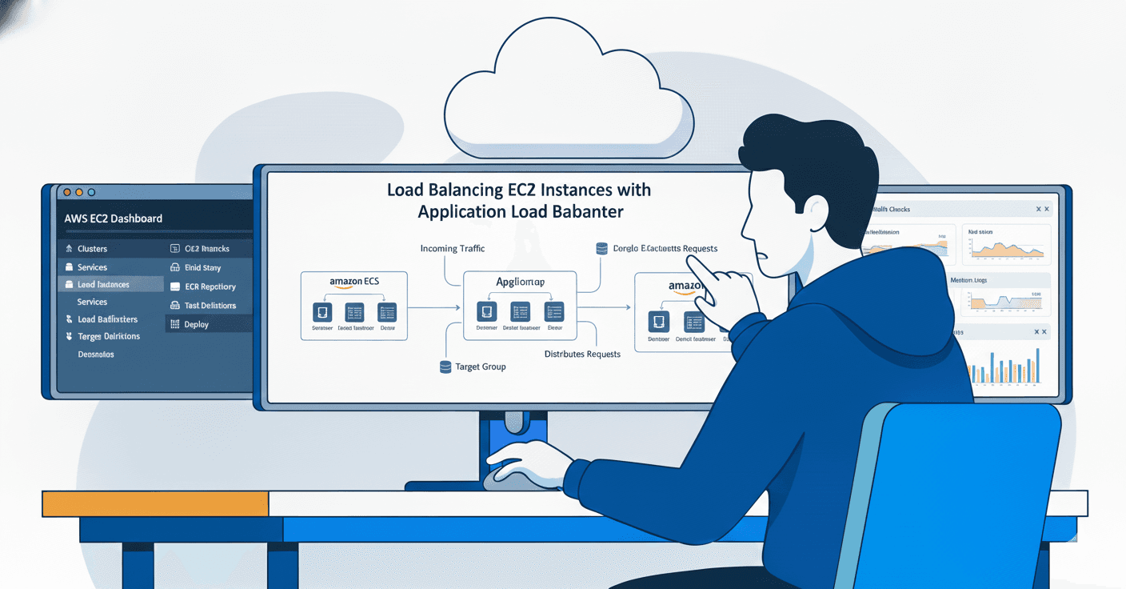Select Services listed under Load Instances

[x=93, y=302]
